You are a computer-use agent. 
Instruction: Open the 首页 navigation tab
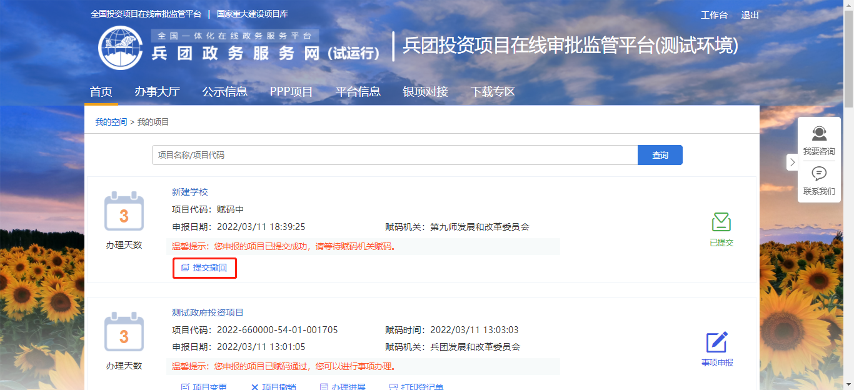[x=101, y=92]
